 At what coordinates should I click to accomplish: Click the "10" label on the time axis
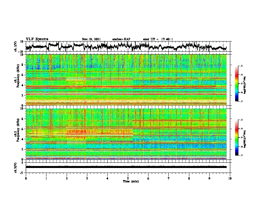[x=230, y=178]
